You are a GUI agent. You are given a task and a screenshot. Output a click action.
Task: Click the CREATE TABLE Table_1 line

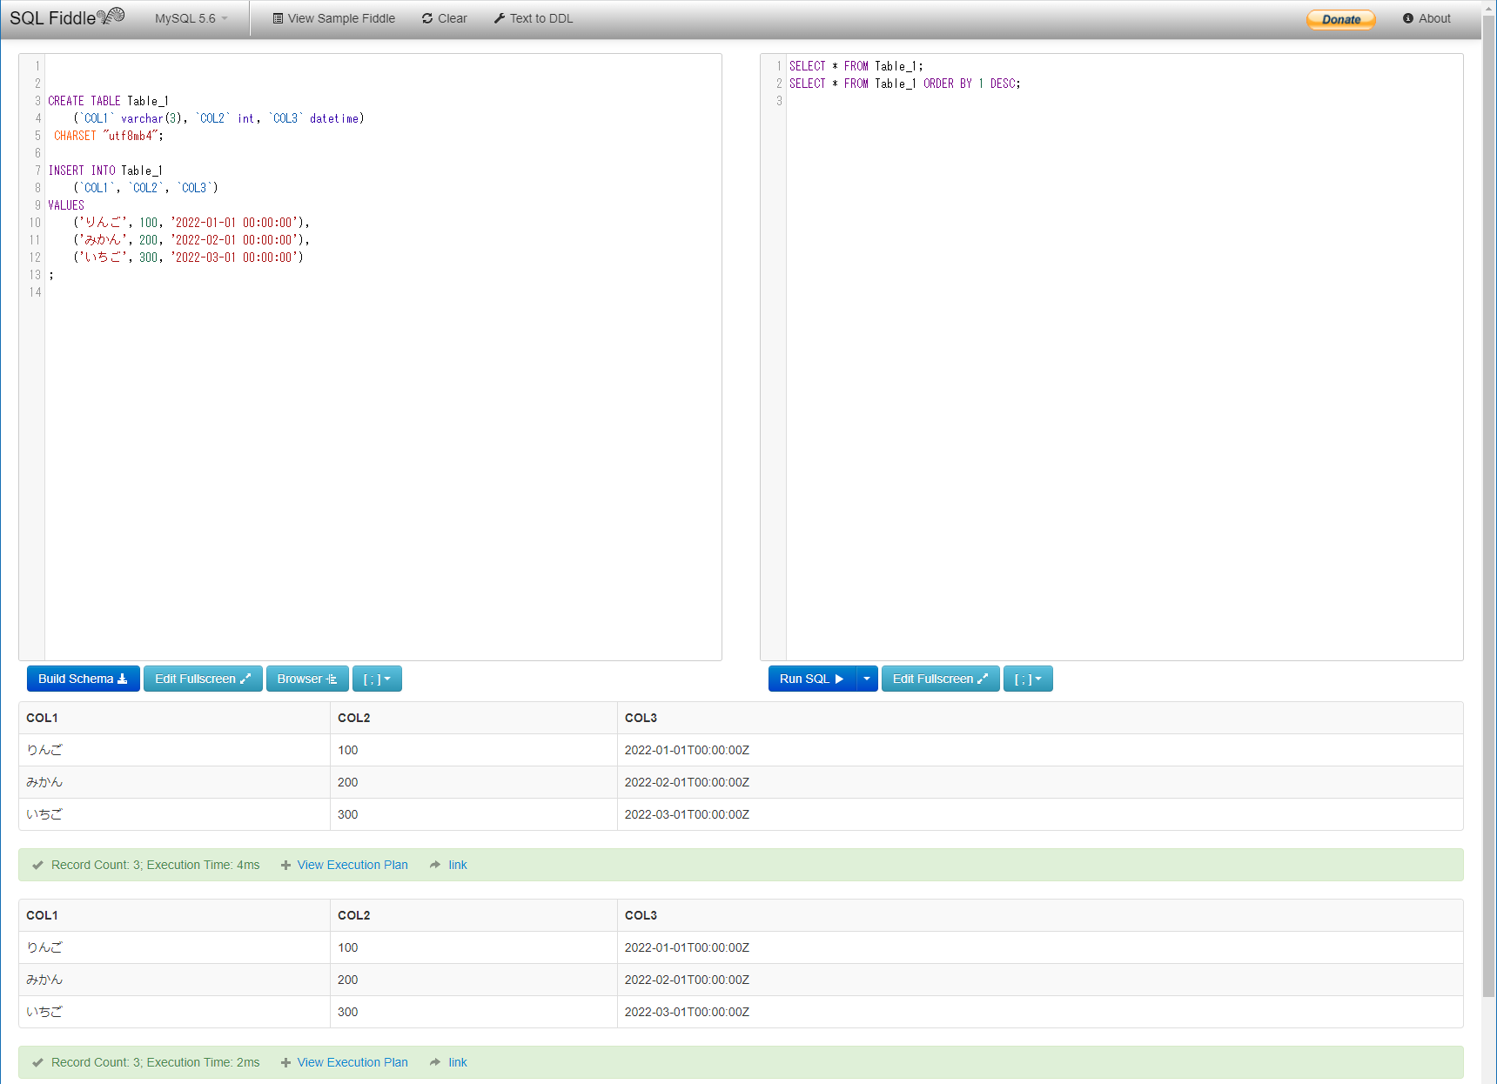coord(108,101)
